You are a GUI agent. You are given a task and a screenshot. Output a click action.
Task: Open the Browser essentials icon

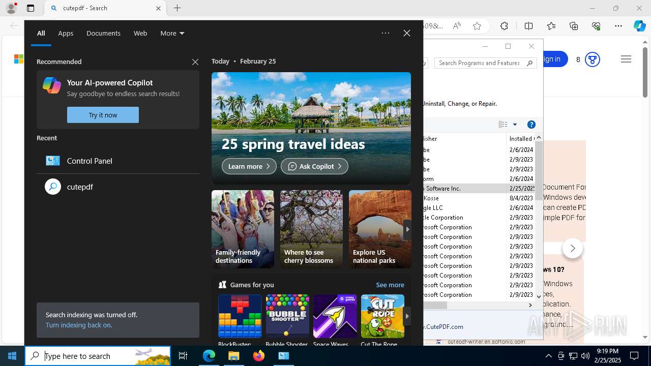click(596, 26)
